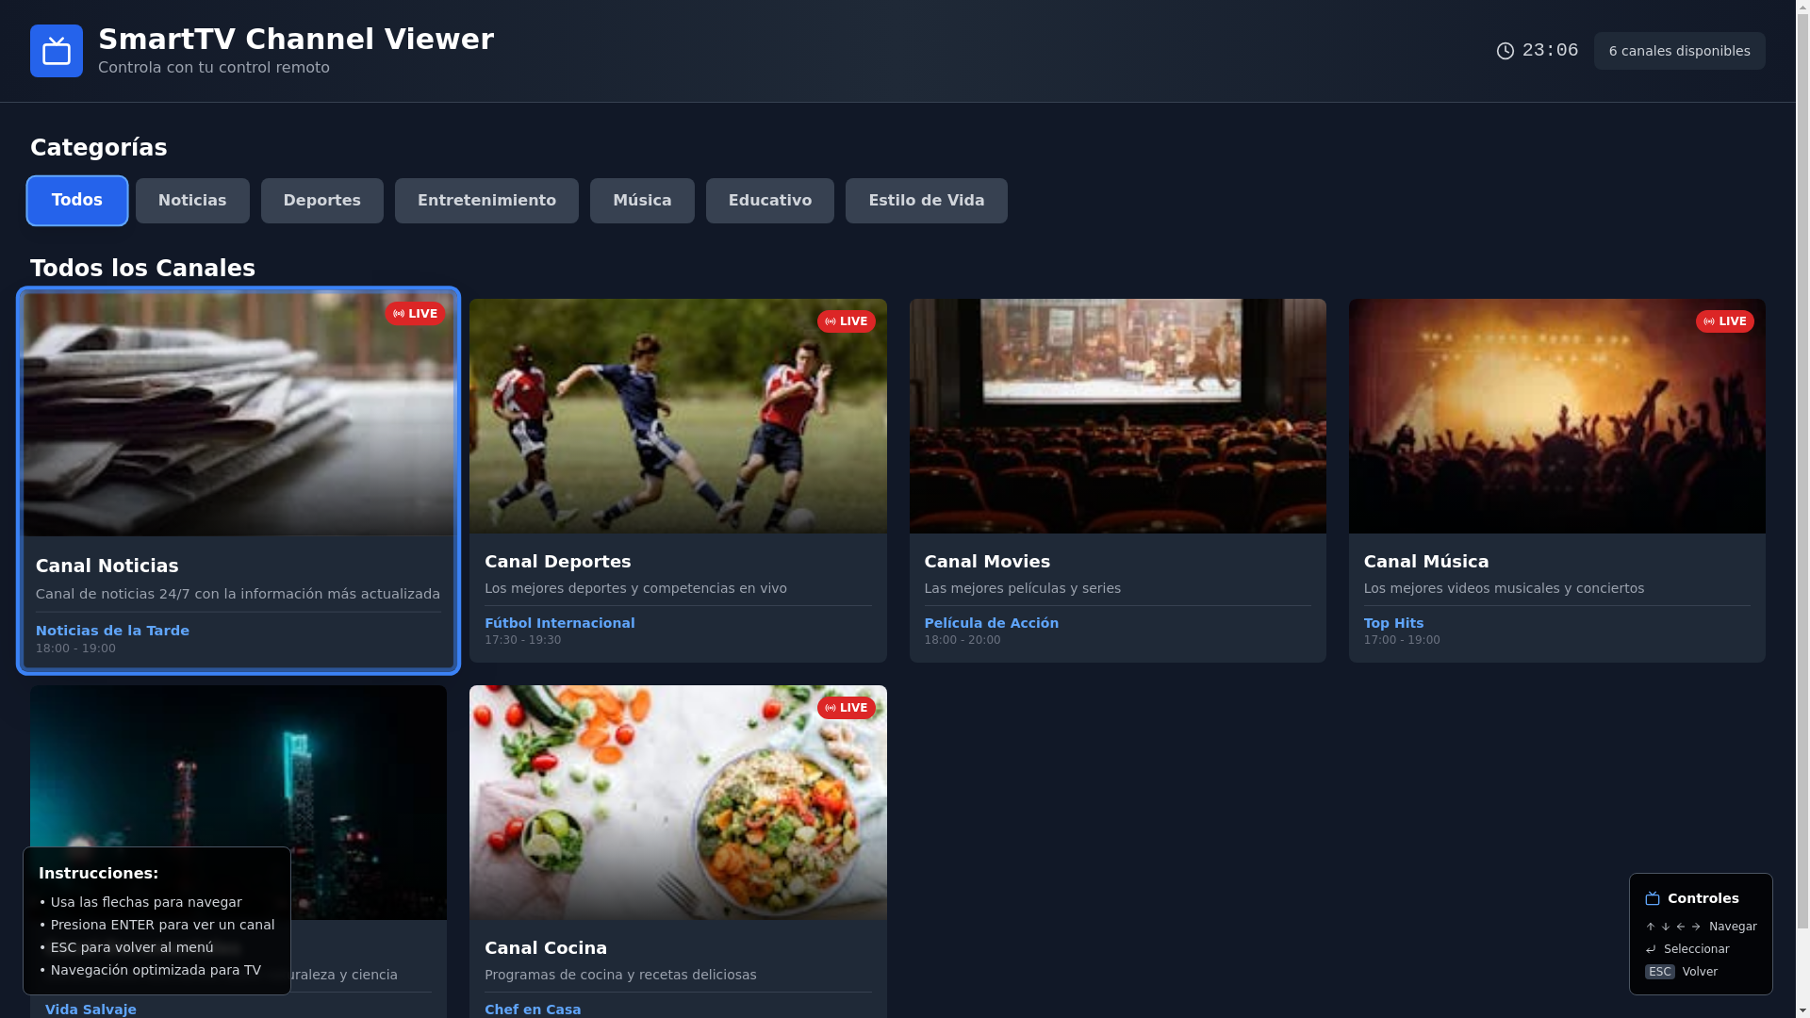The width and height of the screenshot is (1810, 1018).
Task: Click Los mejores deportes y competencias description
Action: pos(635,588)
